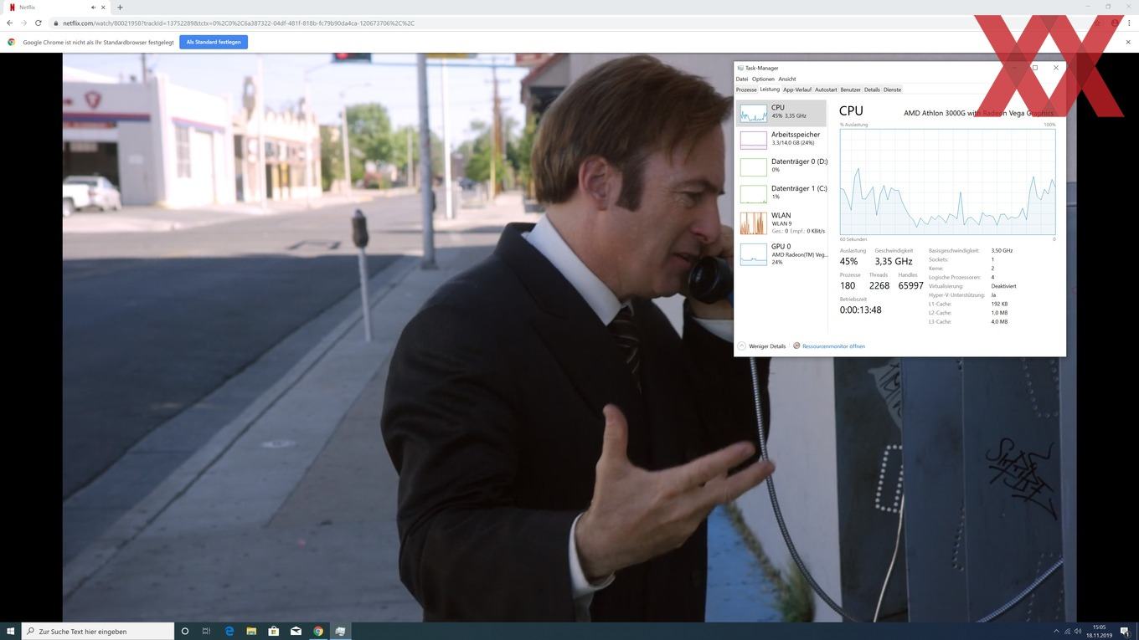
Task: Close the Task-Manager window
Action: coord(1056,68)
